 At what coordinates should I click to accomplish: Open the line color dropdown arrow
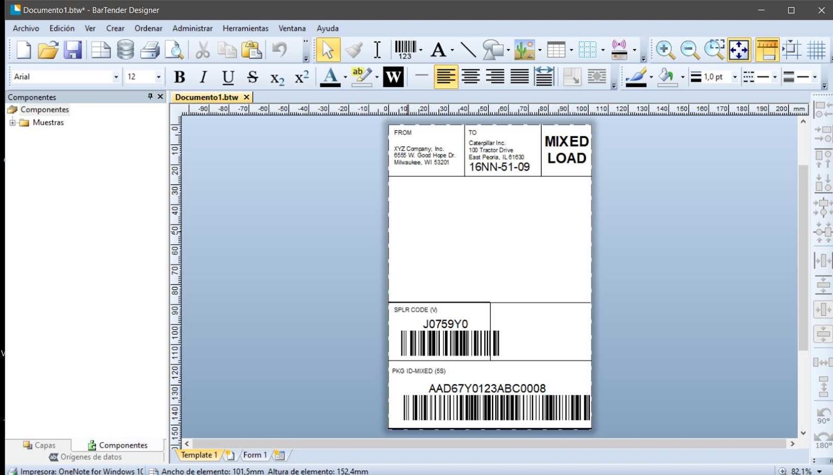pyautogui.click(x=651, y=77)
